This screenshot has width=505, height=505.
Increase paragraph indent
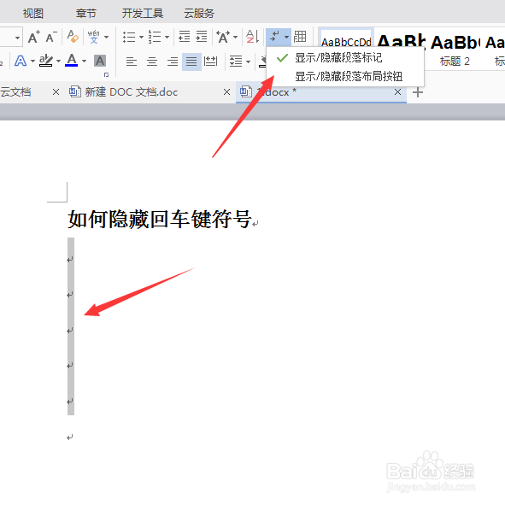click(x=202, y=37)
